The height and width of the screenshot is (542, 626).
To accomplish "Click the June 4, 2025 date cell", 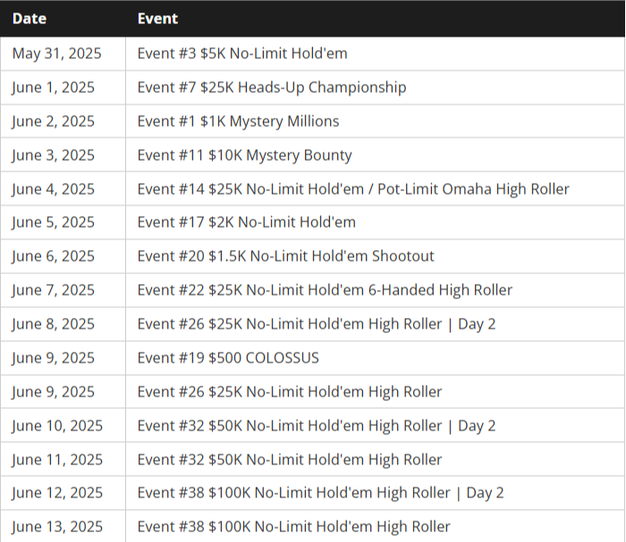I will tap(53, 189).
